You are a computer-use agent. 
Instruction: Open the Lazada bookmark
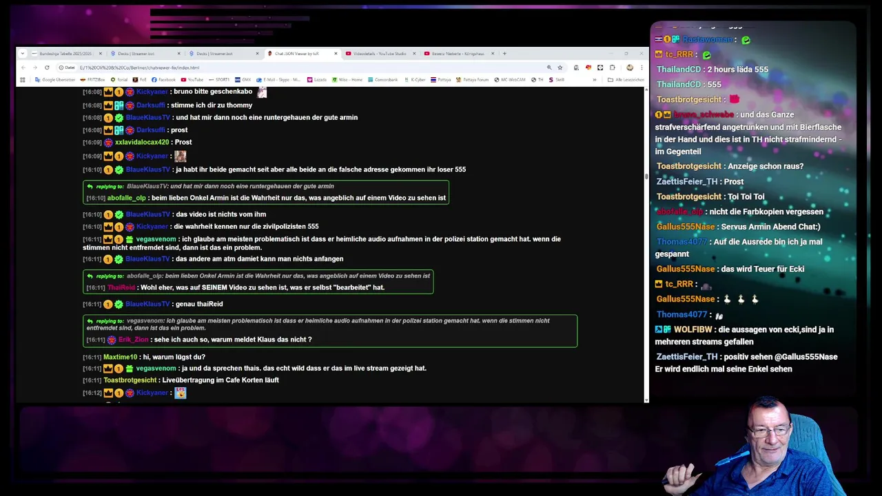coord(317,80)
